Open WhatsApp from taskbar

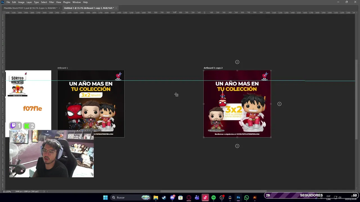click(x=246, y=198)
